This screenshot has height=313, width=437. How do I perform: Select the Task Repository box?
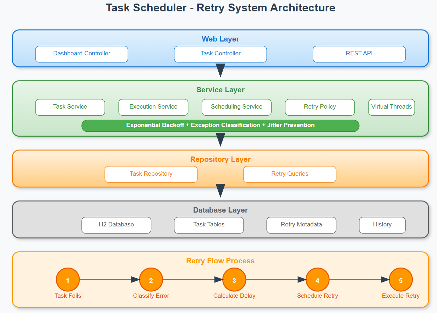(x=151, y=174)
